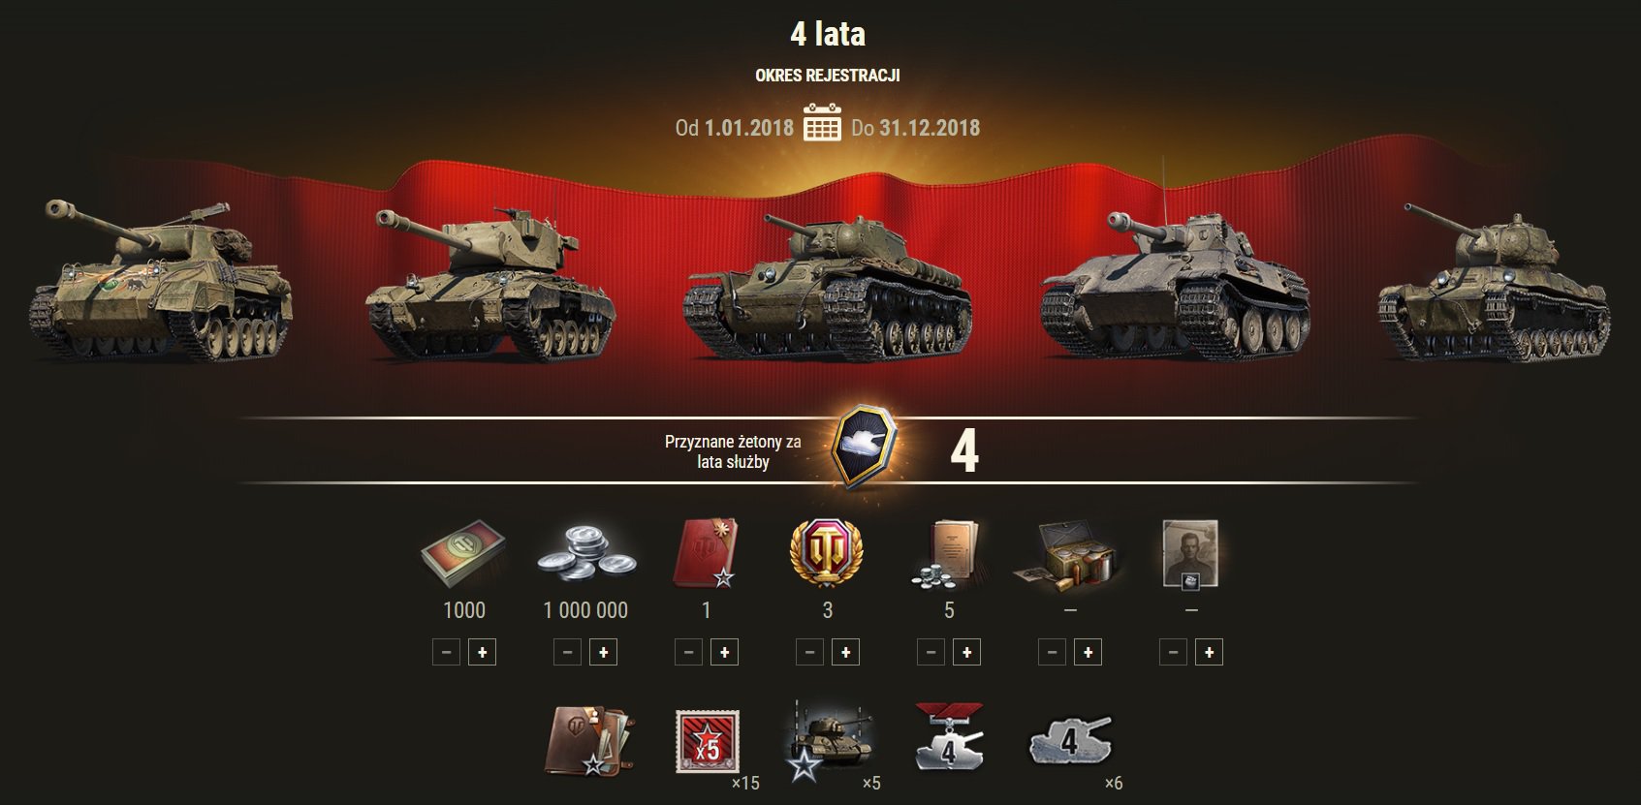Select the leftmost tank with turret art

160,279
